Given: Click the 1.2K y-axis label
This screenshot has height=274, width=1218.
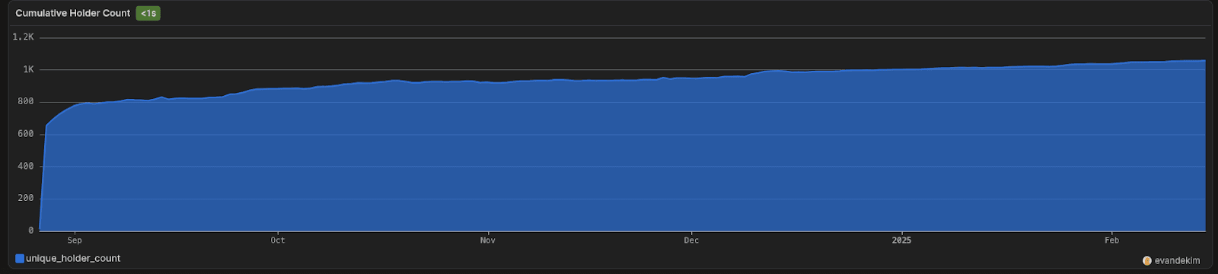Looking at the screenshot, I should click(24, 37).
